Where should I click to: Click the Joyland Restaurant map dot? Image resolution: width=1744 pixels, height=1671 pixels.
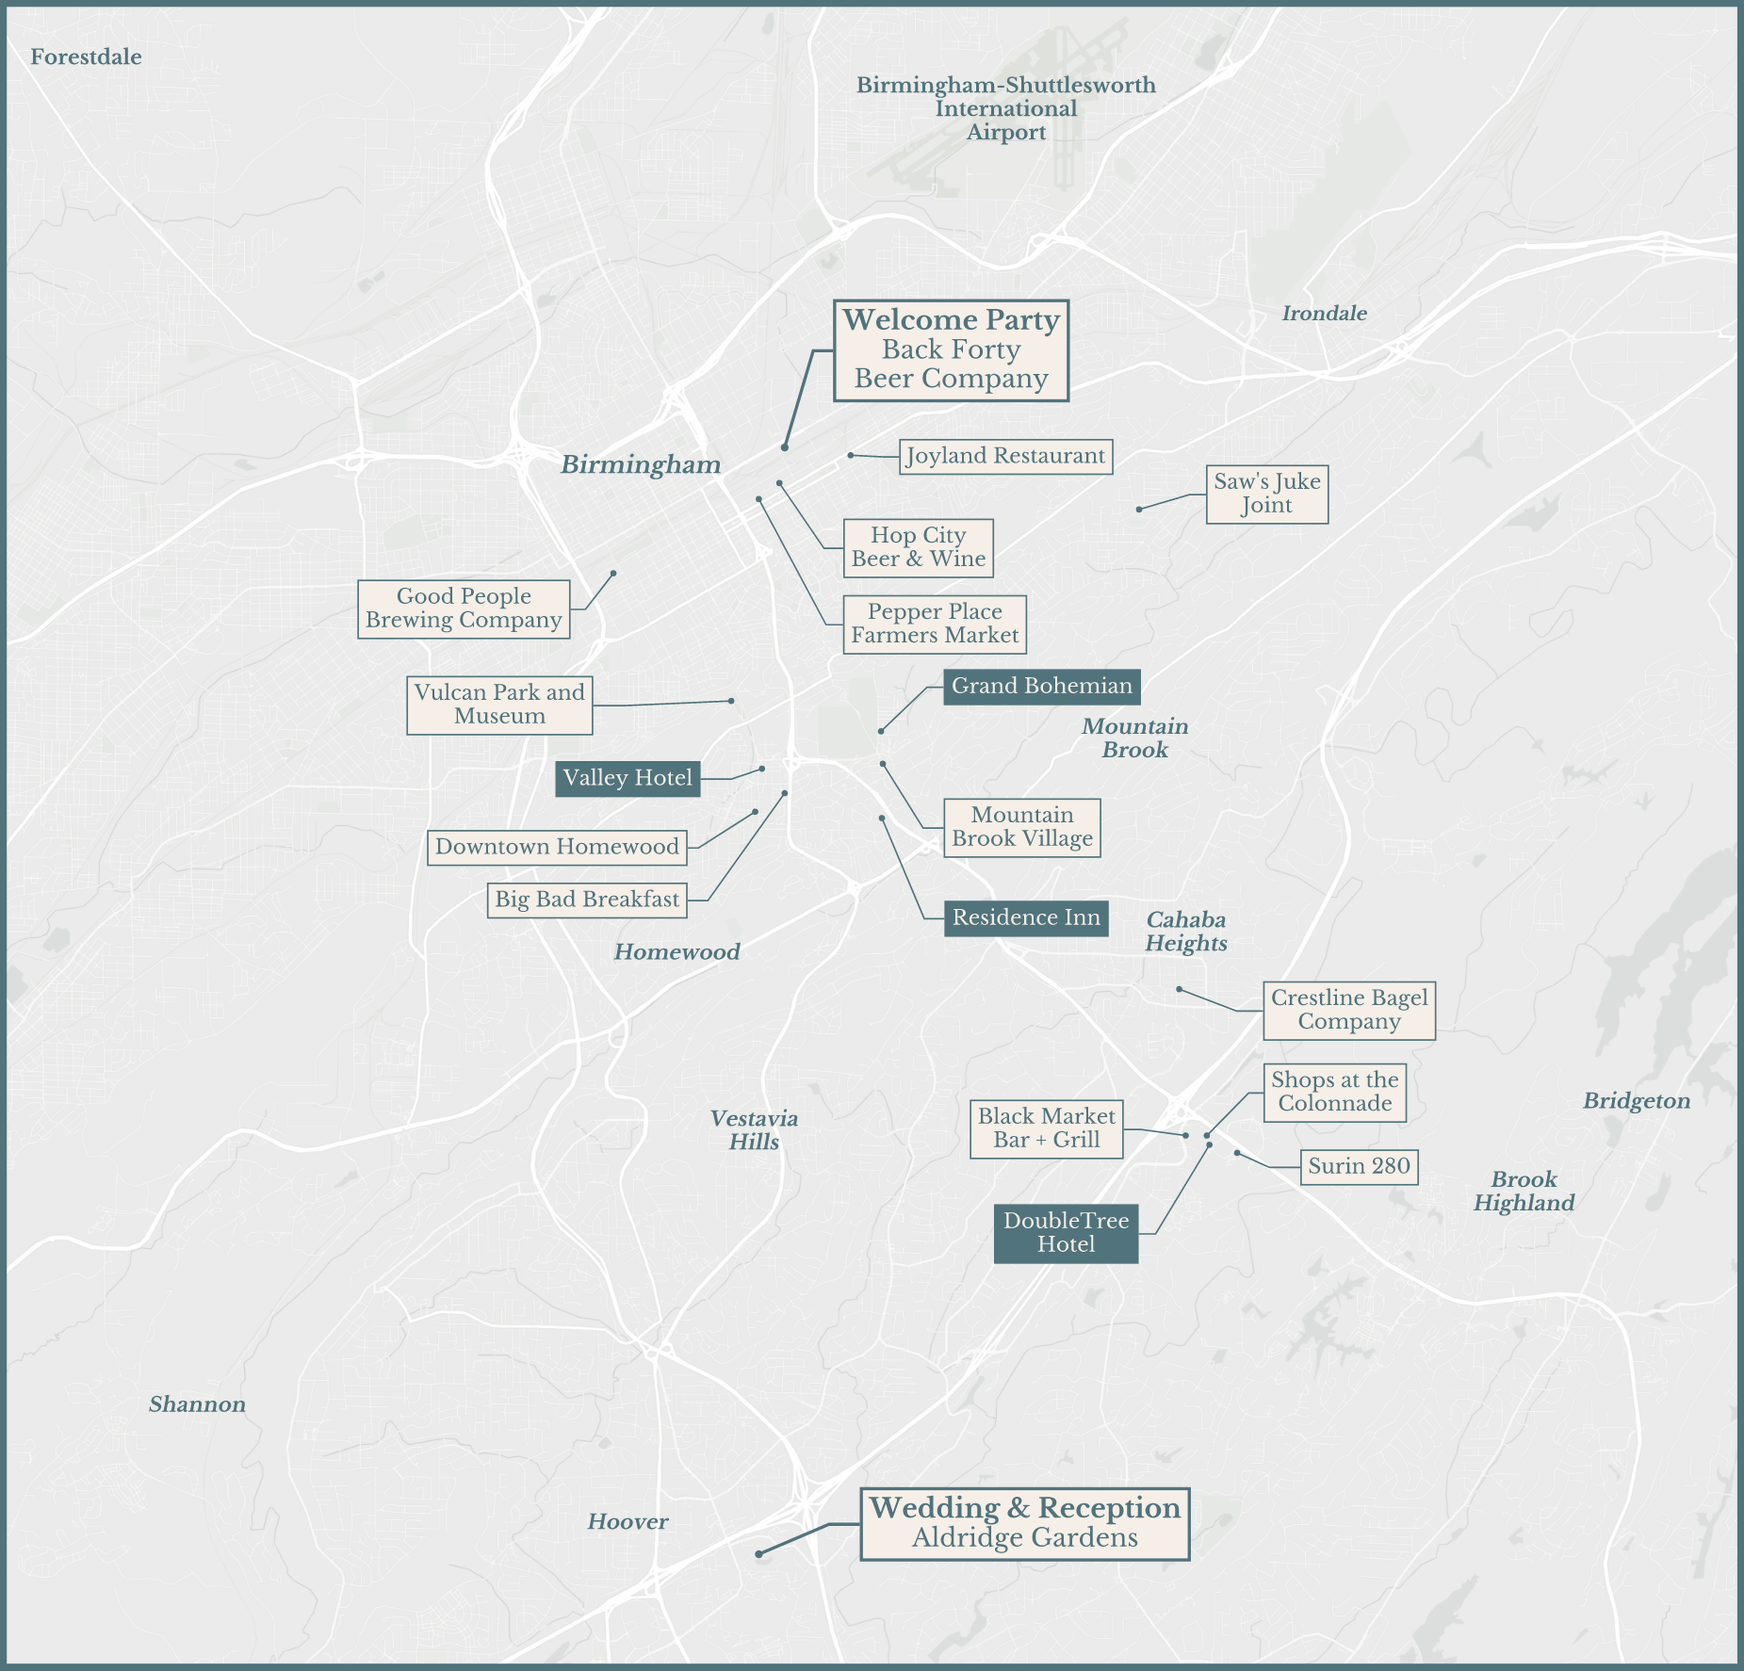(850, 455)
